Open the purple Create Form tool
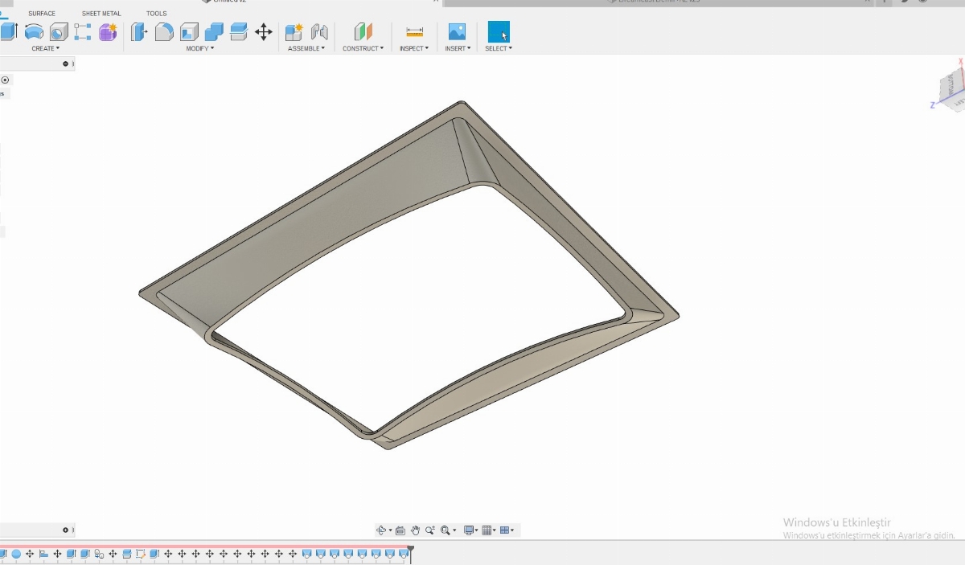This screenshot has width=965, height=565. (x=108, y=32)
